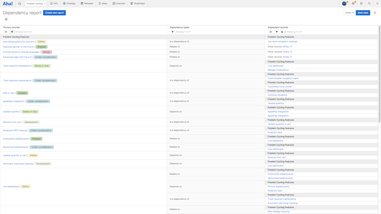
Task: Open Bike mileage tracking dependent record
Action: point(278,211)
